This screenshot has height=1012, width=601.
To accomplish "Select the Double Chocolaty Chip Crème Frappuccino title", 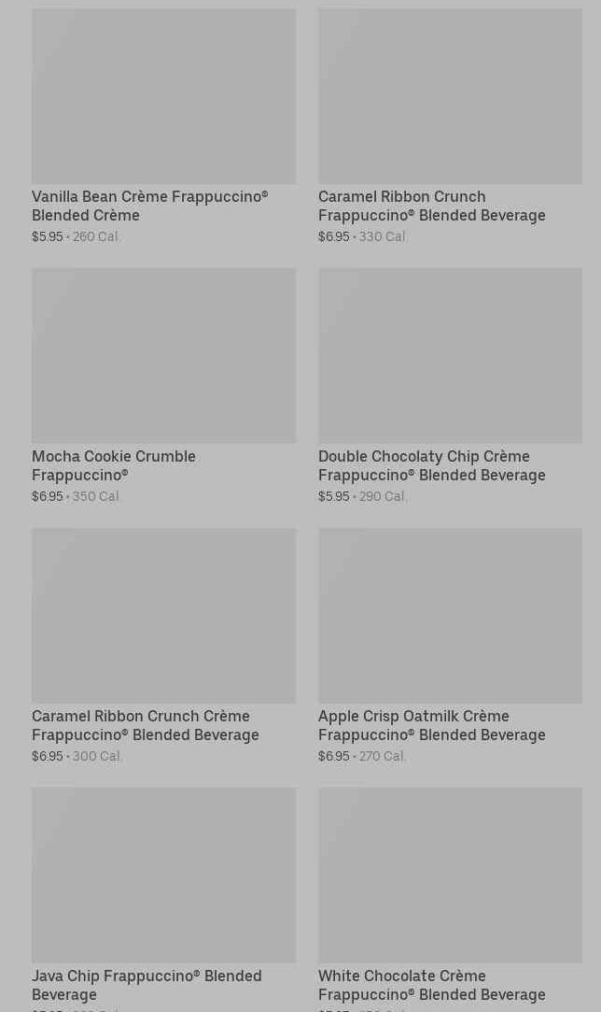I will [431, 465].
